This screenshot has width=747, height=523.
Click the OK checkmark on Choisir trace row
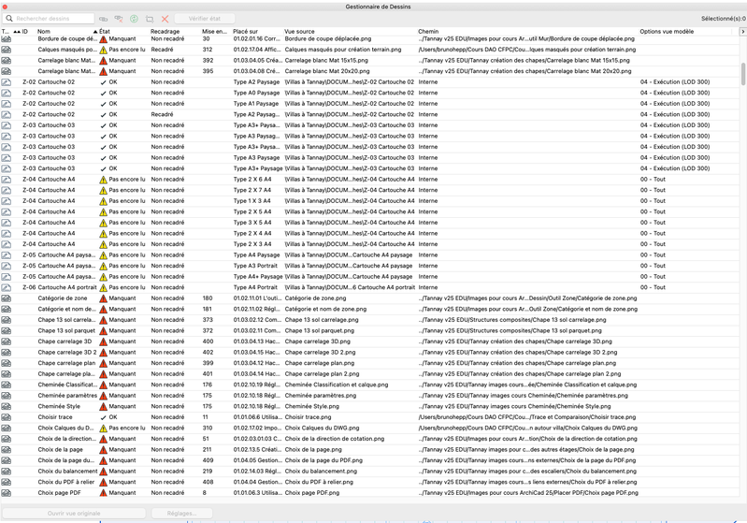(104, 417)
